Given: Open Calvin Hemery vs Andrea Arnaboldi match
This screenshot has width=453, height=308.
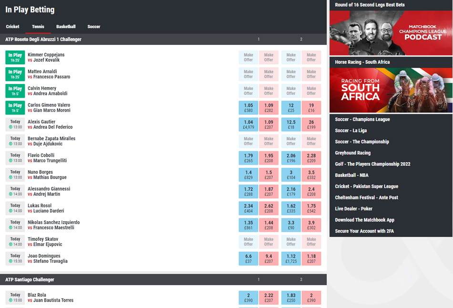Looking at the screenshot, I should (x=47, y=91).
